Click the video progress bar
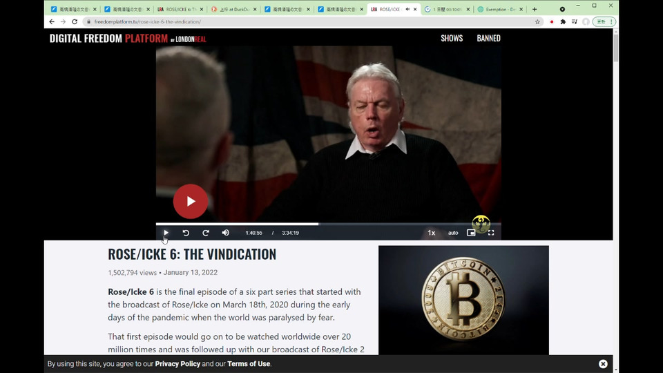The height and width of the screenshot is (373, 663). (x=329, y=224)
